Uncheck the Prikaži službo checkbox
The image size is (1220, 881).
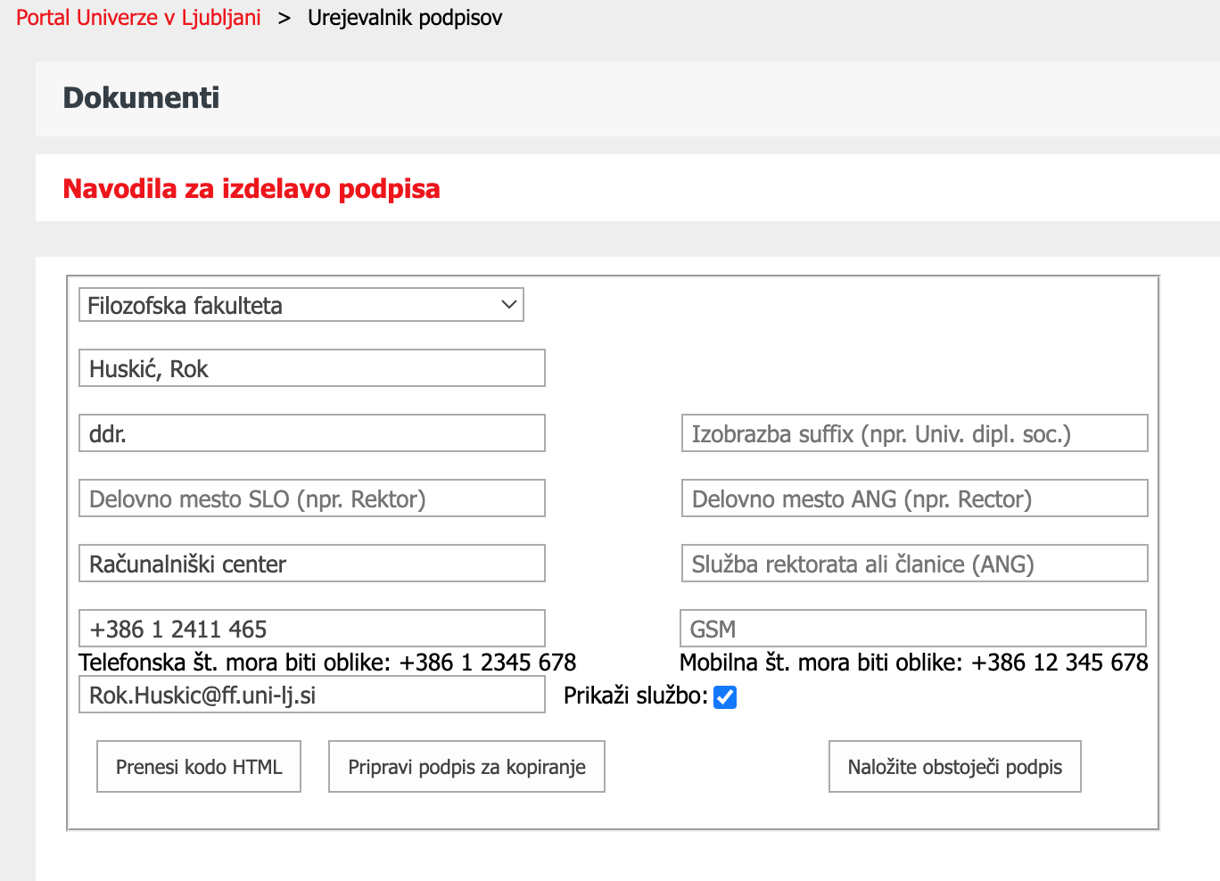(725, 696)
